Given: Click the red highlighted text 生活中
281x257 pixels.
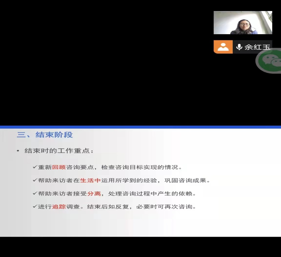Looking at the screenshot, I should point(90,180).
